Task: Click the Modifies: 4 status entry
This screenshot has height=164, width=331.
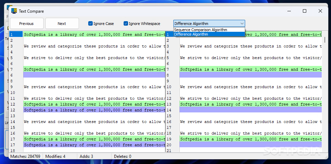Action: point(55,156)
